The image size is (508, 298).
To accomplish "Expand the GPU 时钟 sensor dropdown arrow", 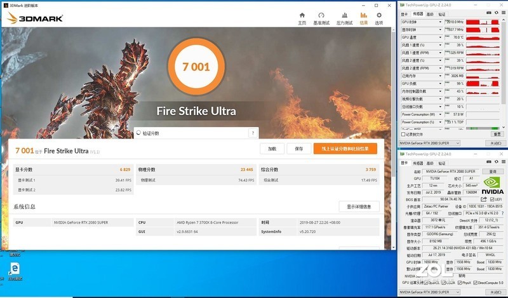I will click(x=440, y=22).
